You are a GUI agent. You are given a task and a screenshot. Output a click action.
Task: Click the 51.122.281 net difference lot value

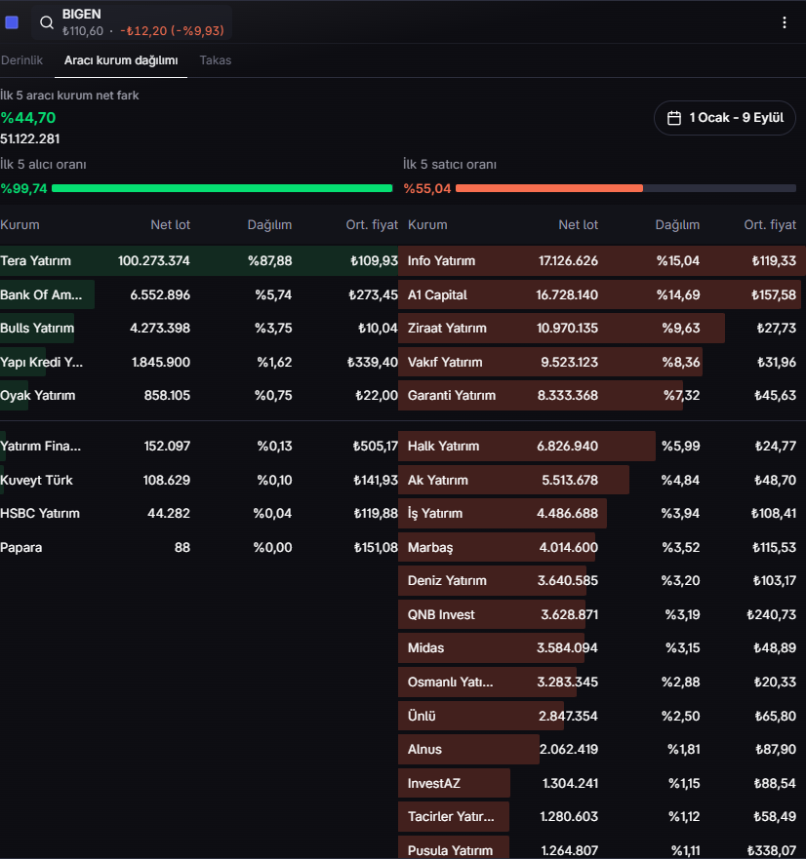click(30, 139)
